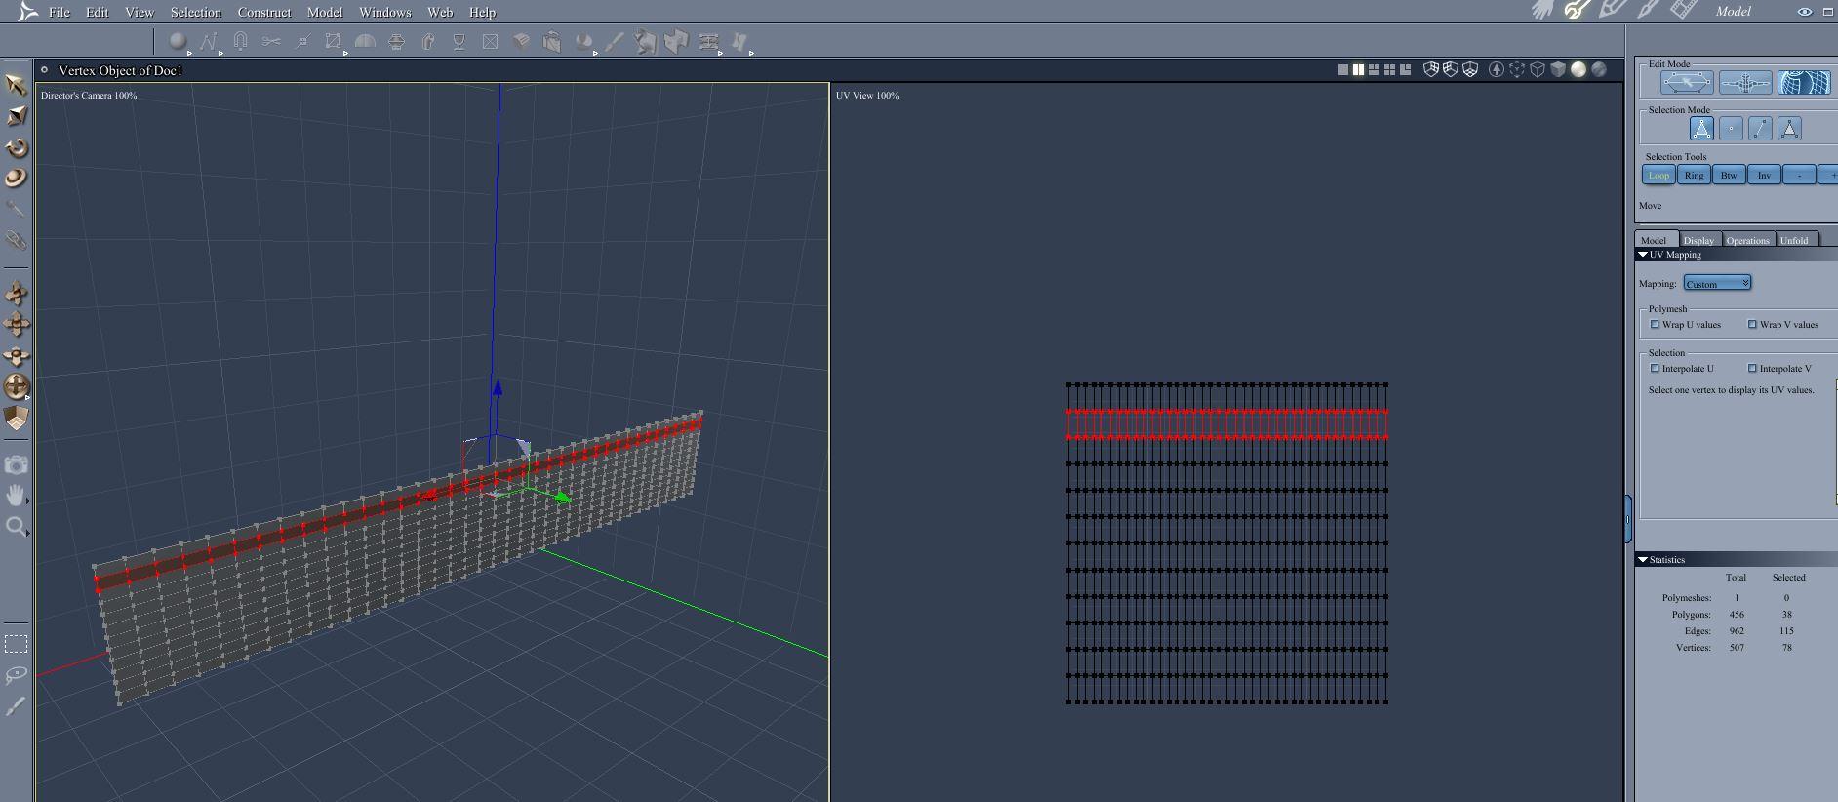Click the minus shrink selection button
1838x802 pixels.
(1799, 176)
